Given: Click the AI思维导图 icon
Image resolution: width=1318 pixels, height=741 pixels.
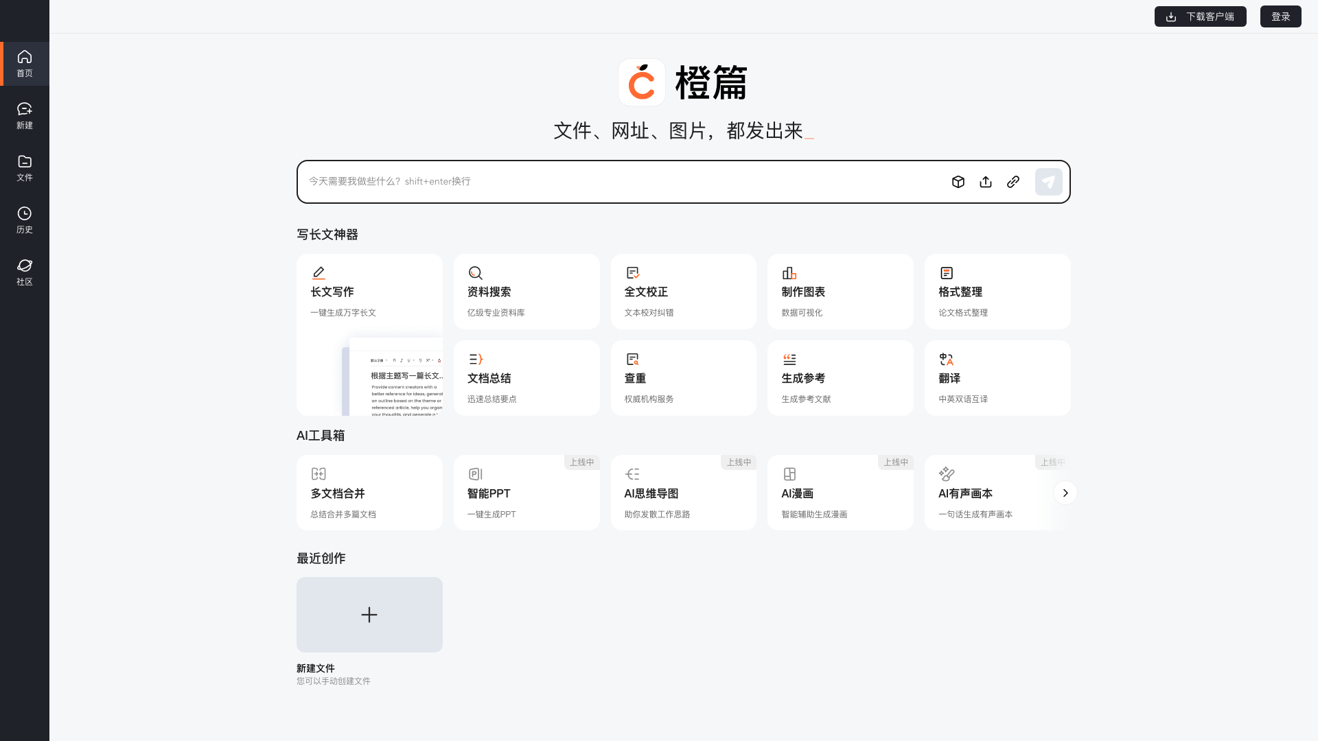Looking at the screenshot, I should pos(632,474).
